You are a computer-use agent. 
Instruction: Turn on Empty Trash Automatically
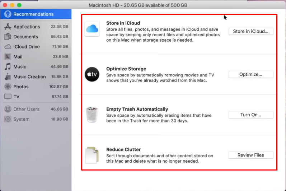250,115
